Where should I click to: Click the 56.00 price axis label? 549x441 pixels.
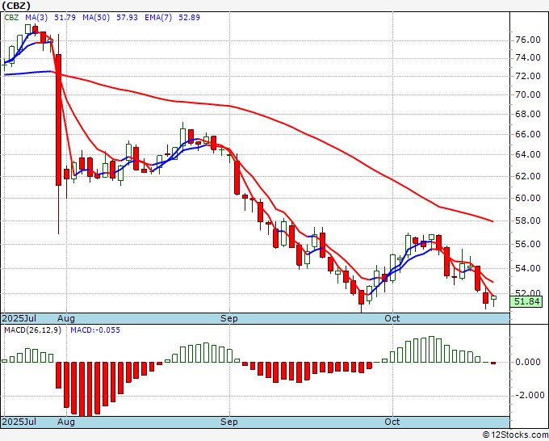(x=528, y=244)
